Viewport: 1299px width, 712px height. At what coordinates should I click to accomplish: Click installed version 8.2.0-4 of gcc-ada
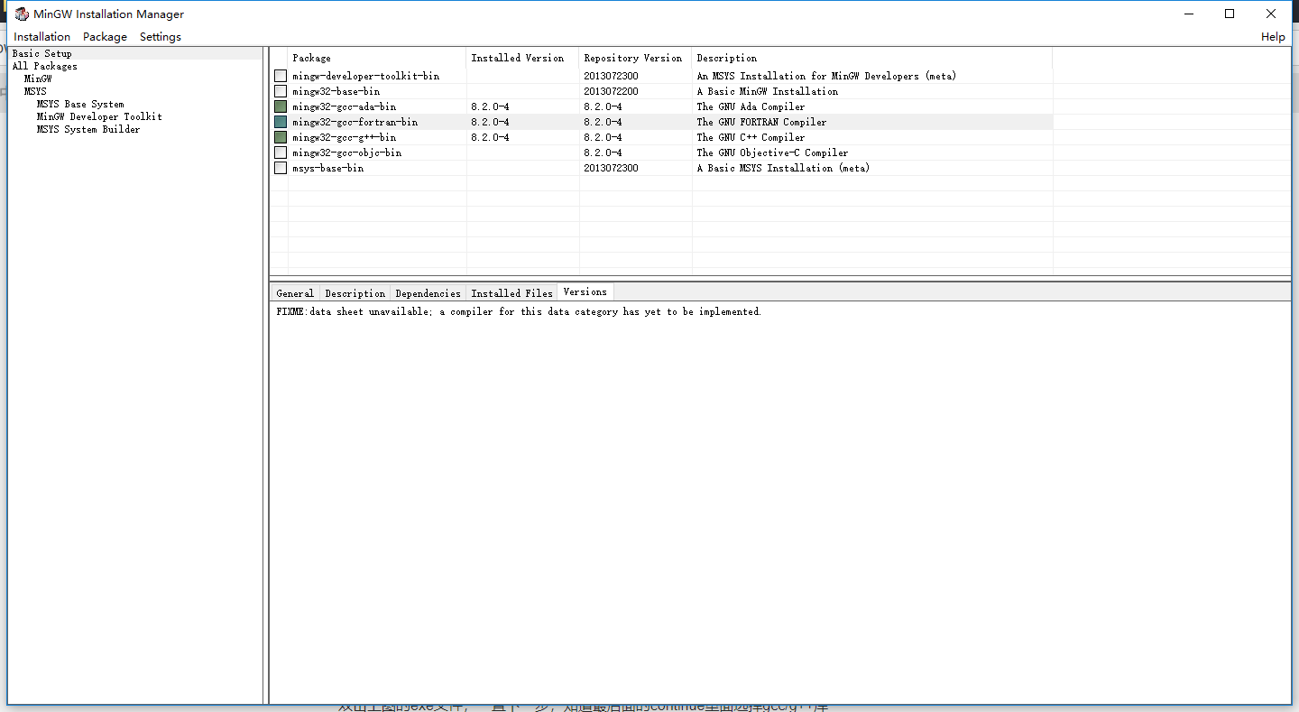point(490,106)
